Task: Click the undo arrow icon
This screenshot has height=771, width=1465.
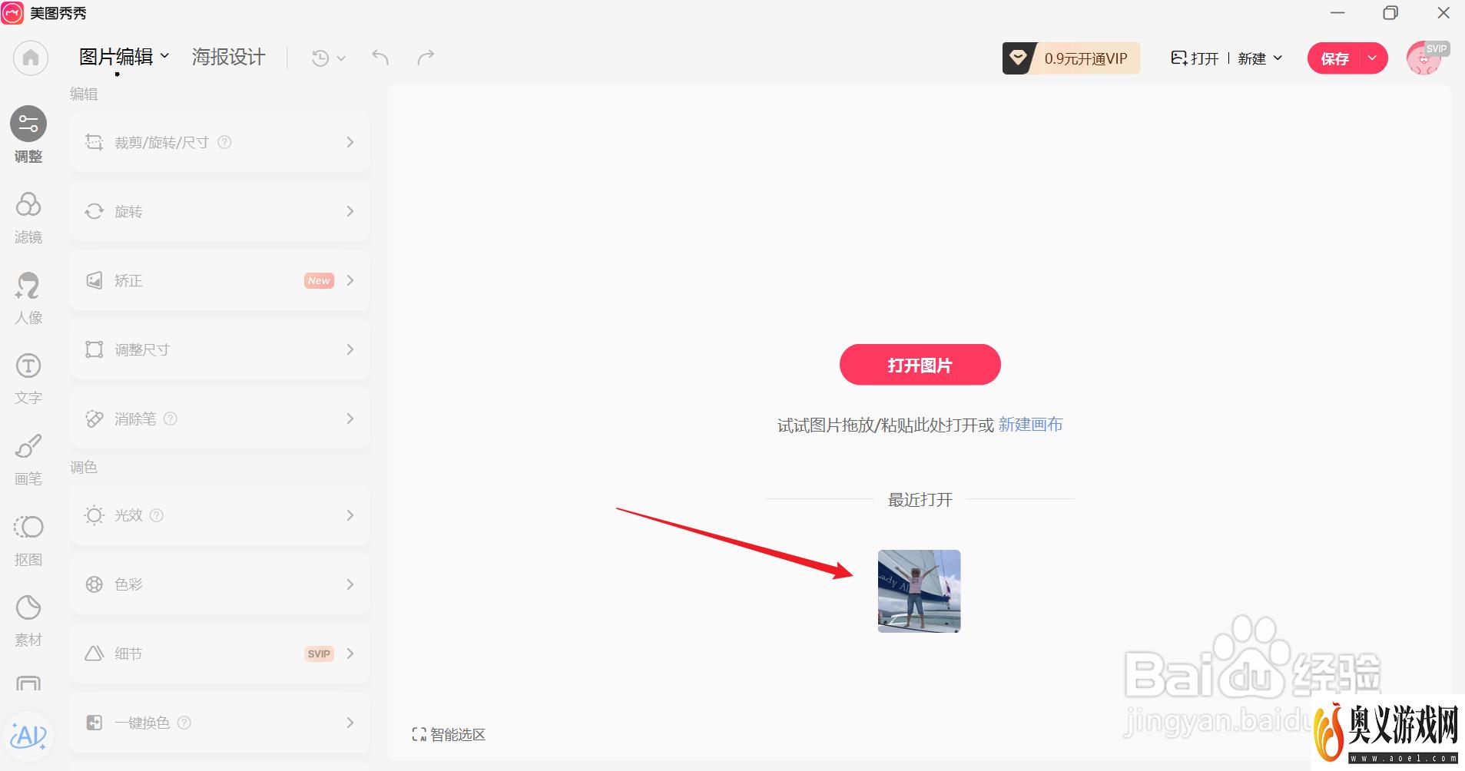Action: click(380, 57)
